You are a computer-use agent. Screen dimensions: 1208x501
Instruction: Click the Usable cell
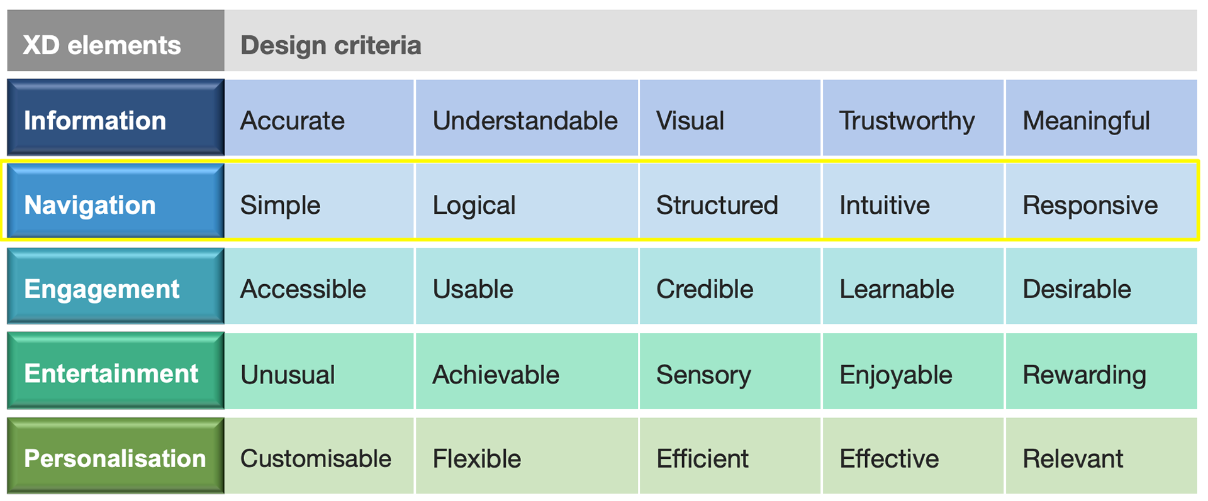(x=527, y=286)
